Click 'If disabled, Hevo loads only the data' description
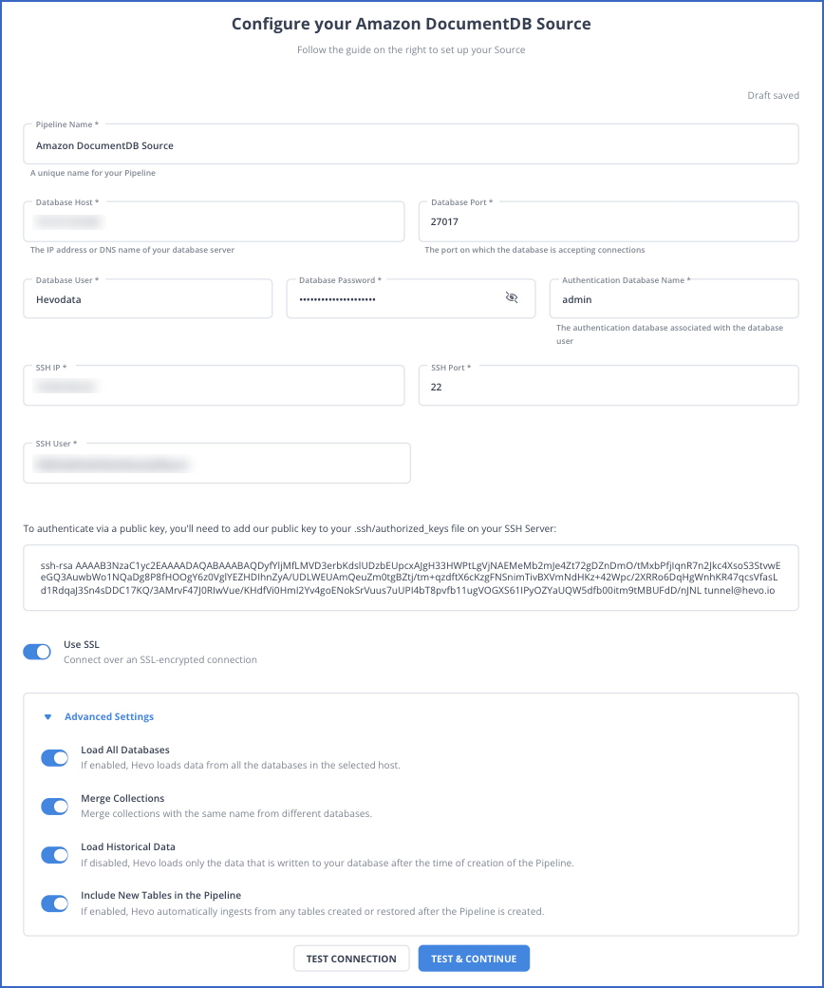Image resolution: width=824 pixels, height=988 pixels. 328,863
